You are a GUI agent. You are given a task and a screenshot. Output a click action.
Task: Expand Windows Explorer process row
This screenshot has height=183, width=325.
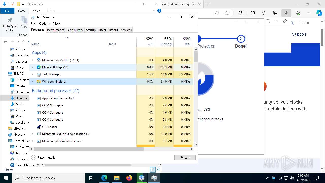[x=32, y=82]
